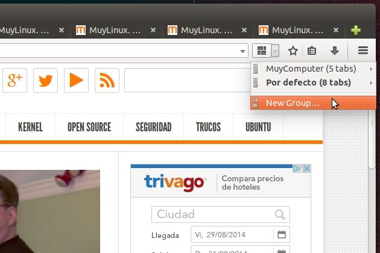
Task: Open the Firefox hamburger menu
Action: [363, 51]
